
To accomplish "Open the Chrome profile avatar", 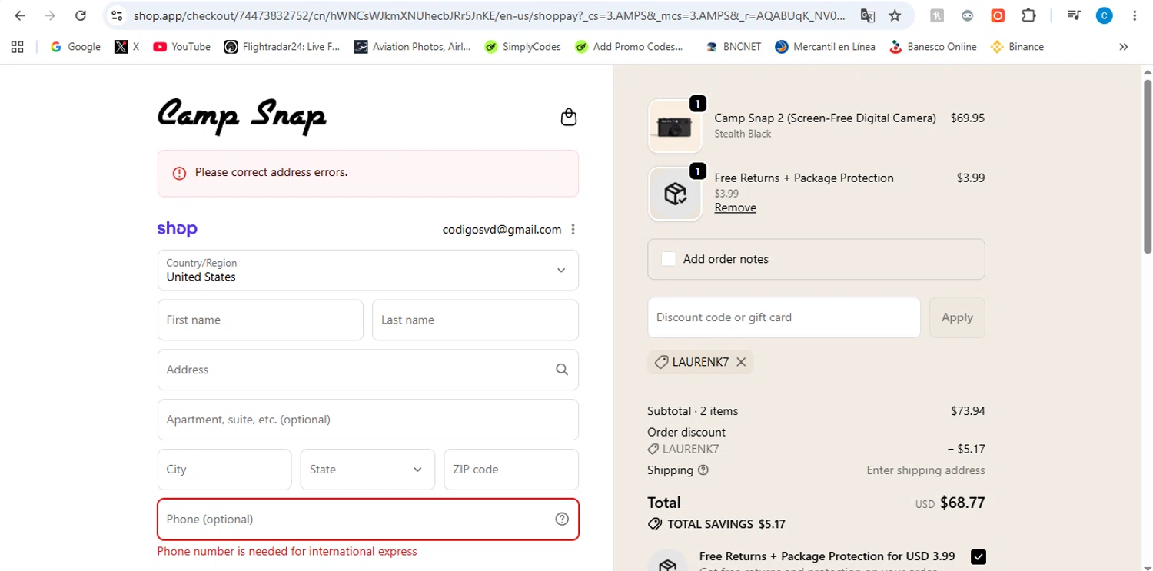I will point(1105,15).
